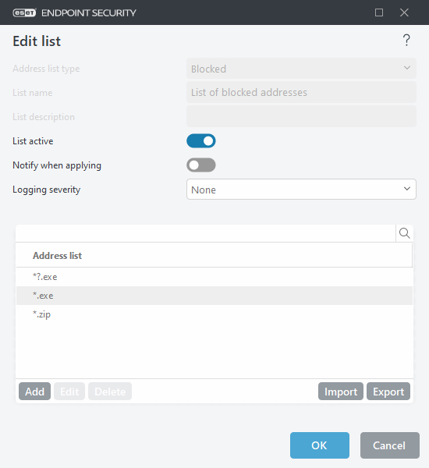The width and height of the screenshot is (429, 468).
Task: Enable Notify when applying switch
Action: tap(201, 165)
